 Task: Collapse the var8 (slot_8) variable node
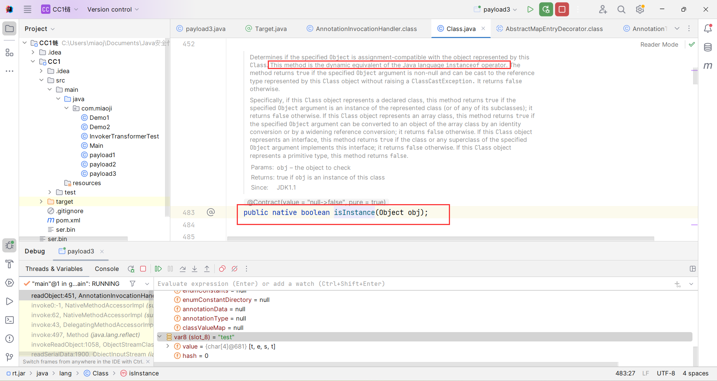coord(160,337)
